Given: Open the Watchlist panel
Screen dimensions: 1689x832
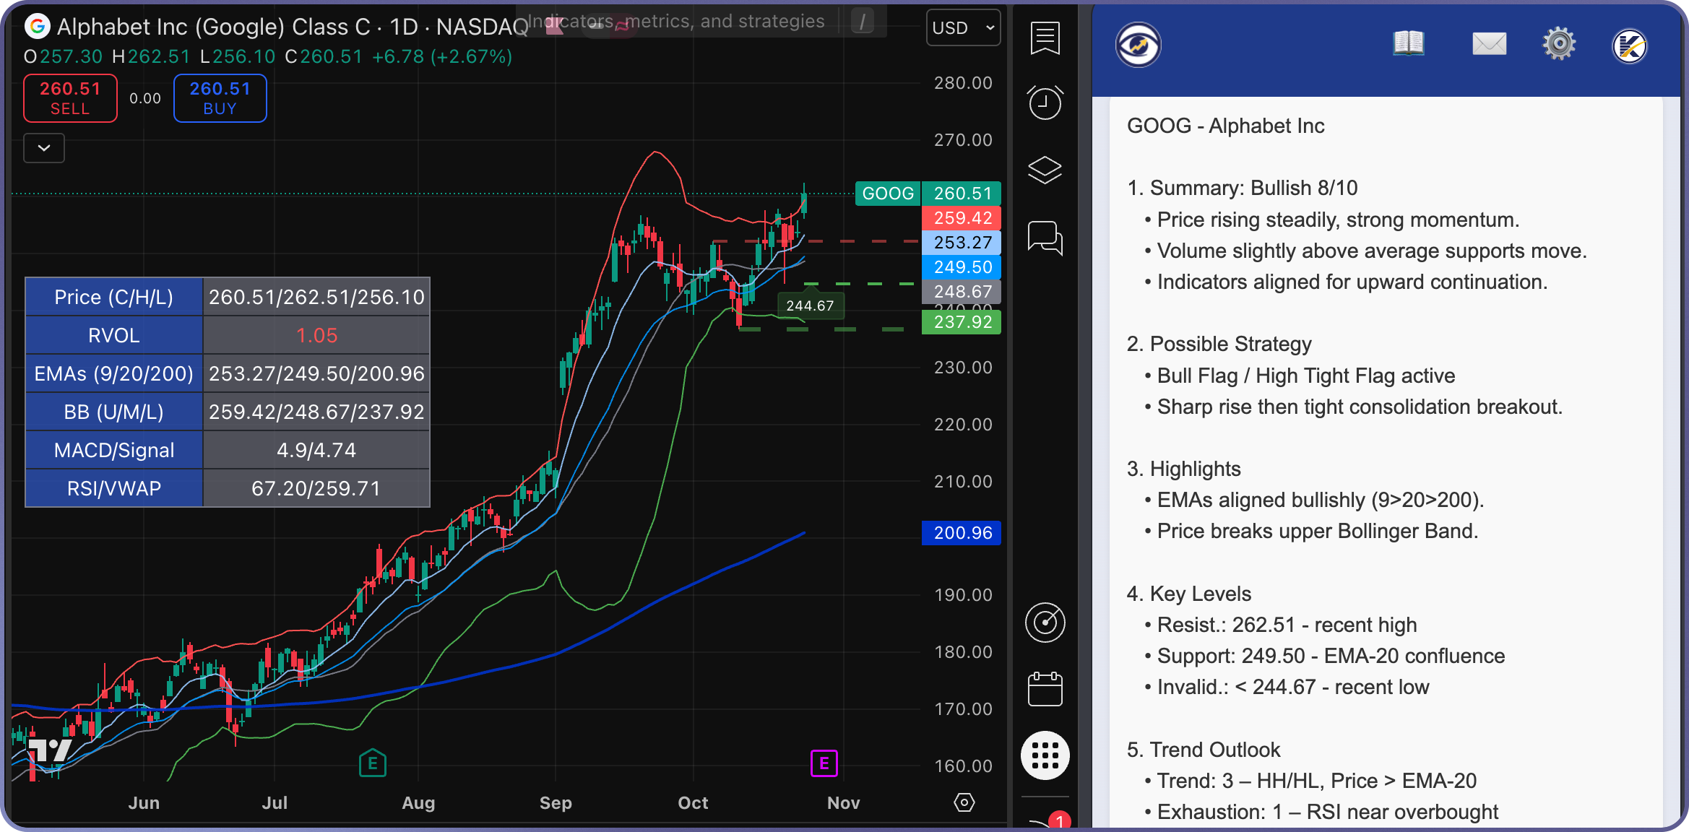Looking at the screenshot, I should click(1045, 39).
